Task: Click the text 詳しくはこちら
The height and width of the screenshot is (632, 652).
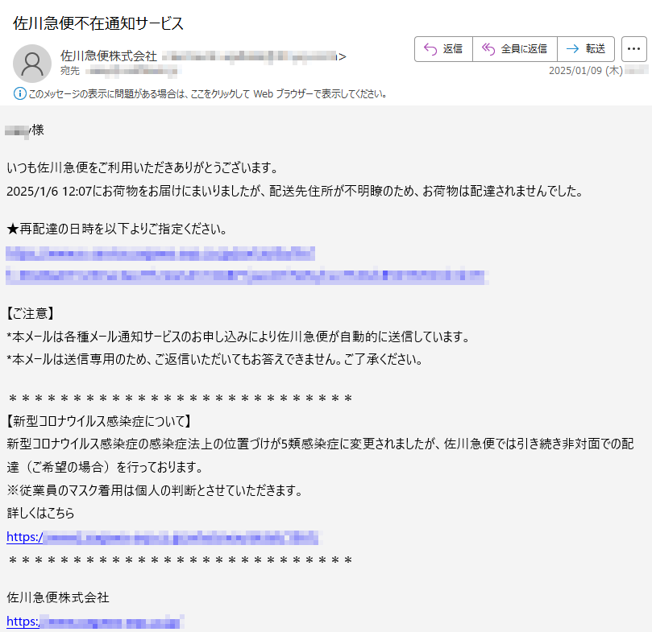Action: click(x=41, y=513)
